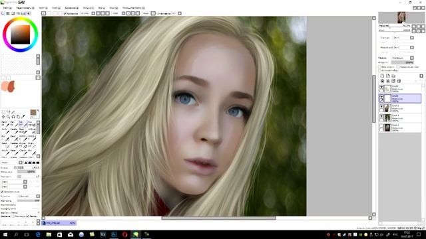Open the brush shape dropdown
The height and width of the screenshot is (239, 426).
pos(15,182)
